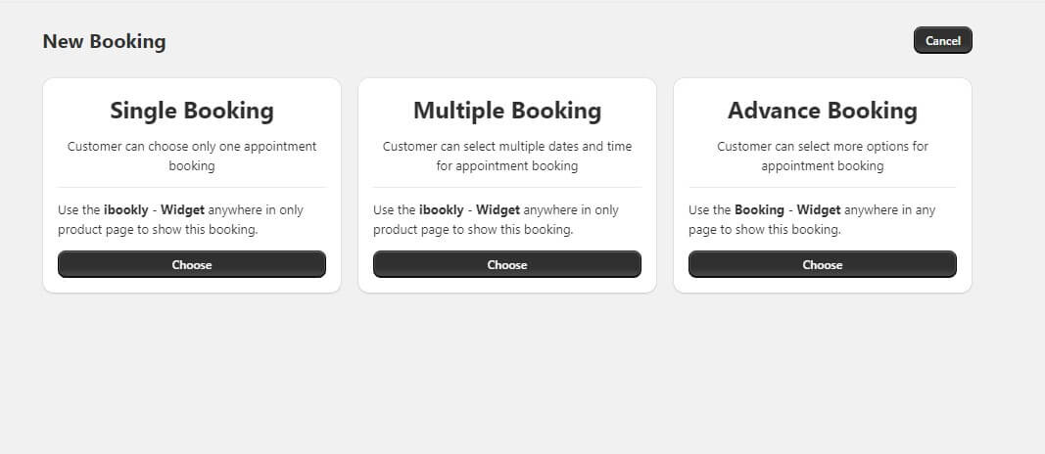This screenshot has width=1045, height=454.
Task: Click the 'only one appointment booking' description
Action: (x=192, y=156)
